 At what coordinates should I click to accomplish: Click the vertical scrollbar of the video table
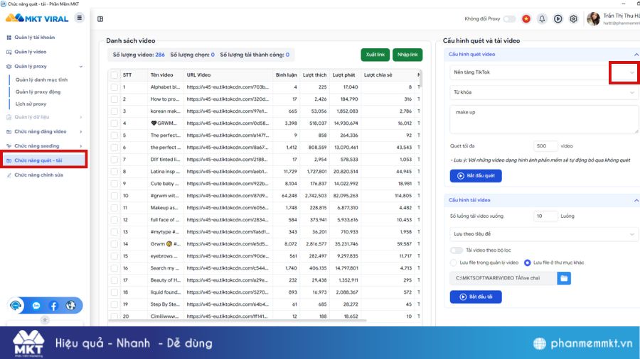(420, 79)
